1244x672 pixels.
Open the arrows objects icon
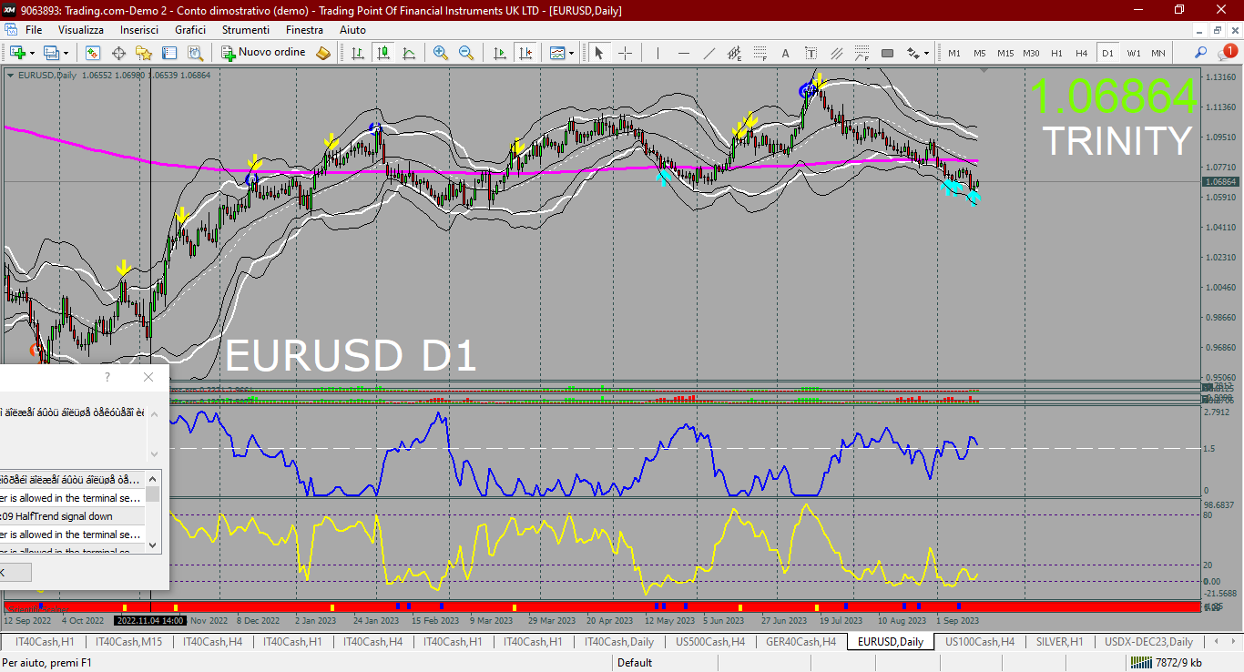[x=912, y=53]
